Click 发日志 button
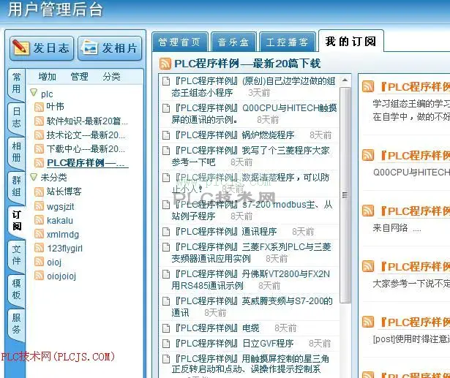Viewport: 450px width, 378px height. pyautogui.click(x=42, y=48)
